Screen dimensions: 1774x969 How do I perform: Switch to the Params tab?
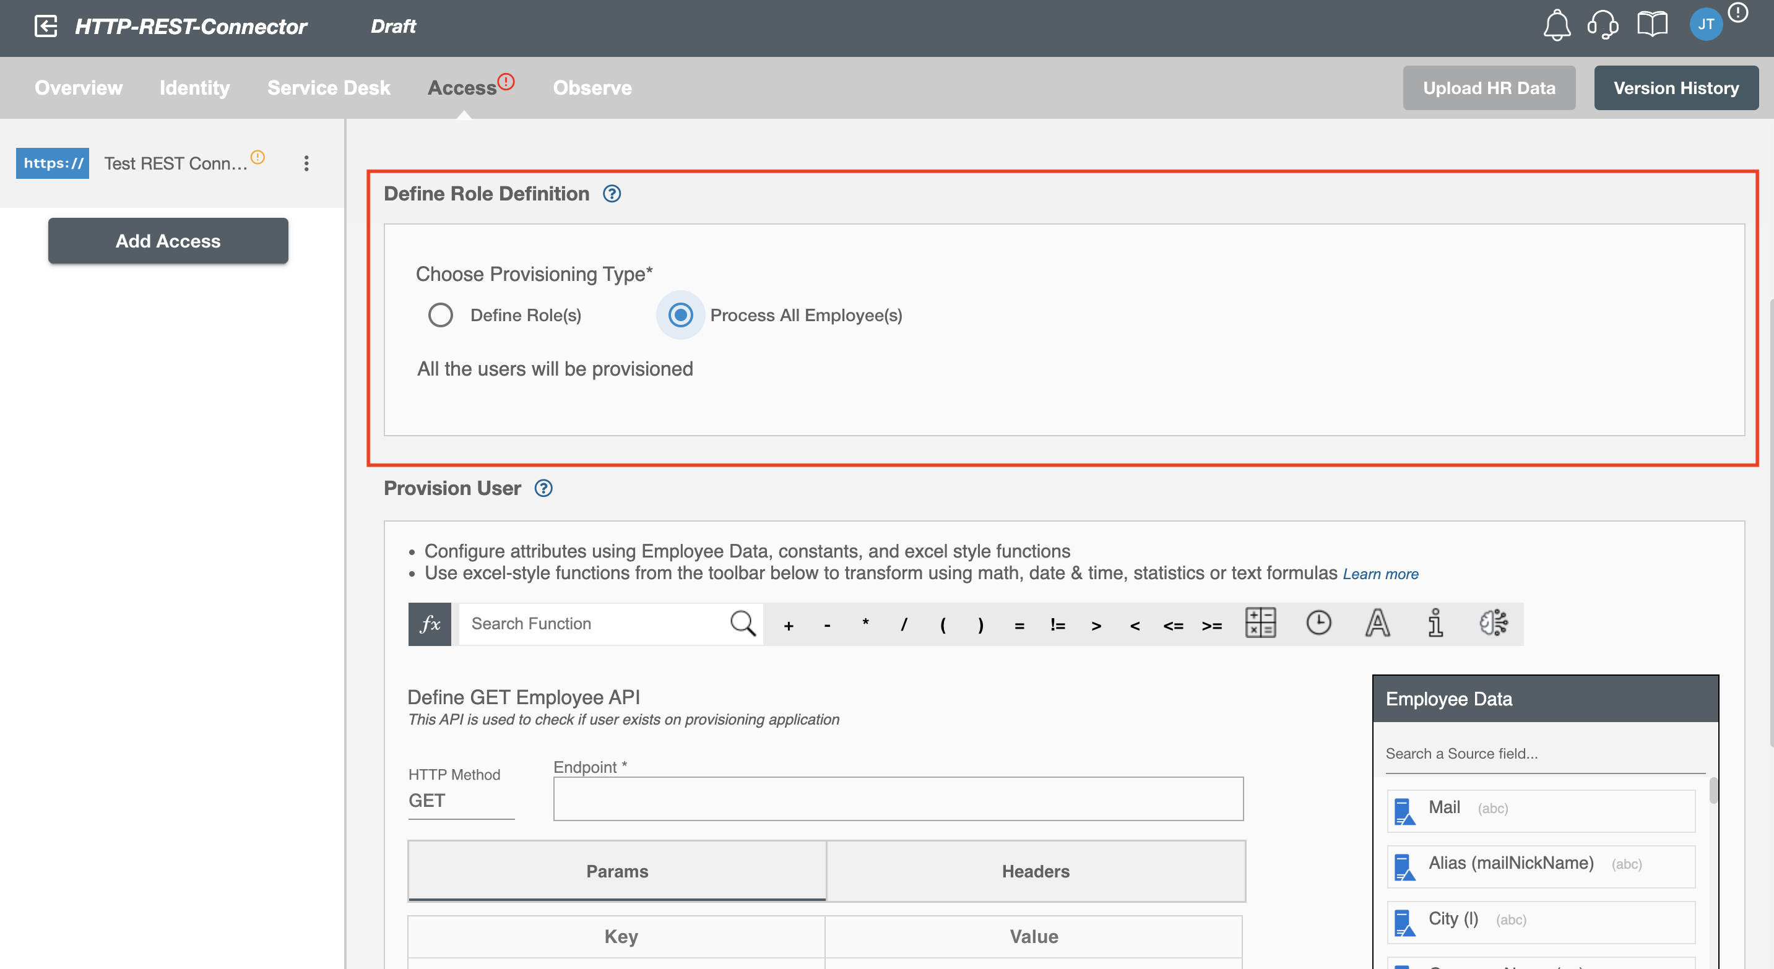pyautogui.click(x=617, y=871)
